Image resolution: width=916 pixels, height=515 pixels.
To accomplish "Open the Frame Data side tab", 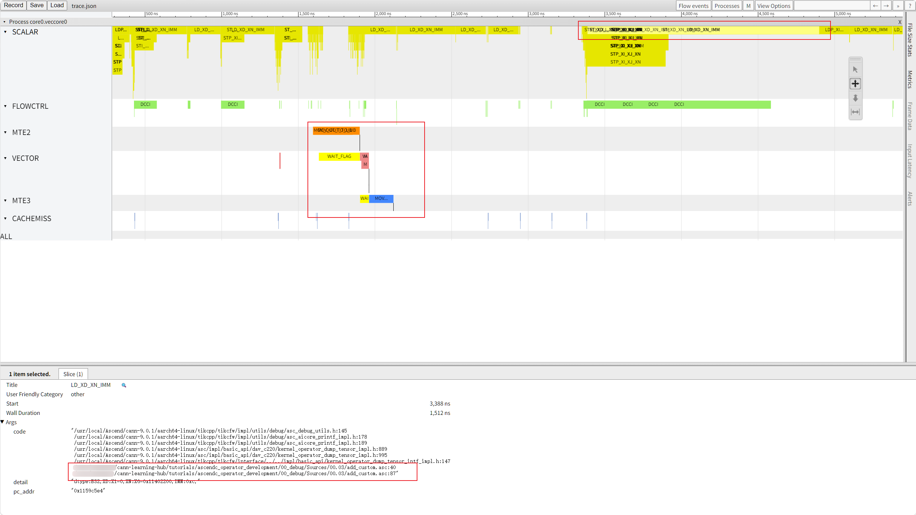I will (x=910, y=116).
